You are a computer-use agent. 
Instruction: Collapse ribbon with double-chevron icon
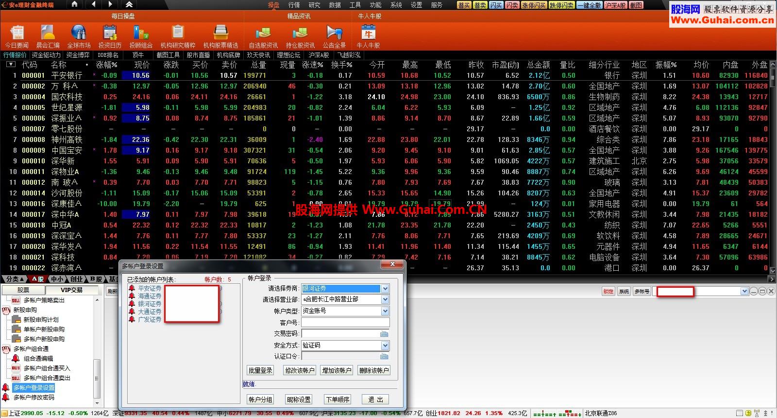(x=129, y=4)
